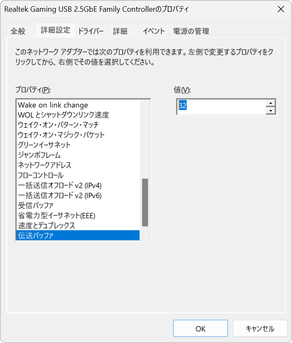Close the properties dialog window
Viewport: 292px width, 343px height.
(281, 9)
